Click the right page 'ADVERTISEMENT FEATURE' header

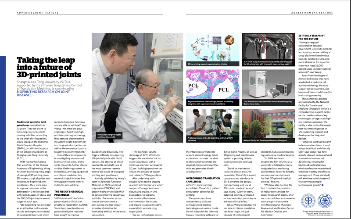[312, 13]
